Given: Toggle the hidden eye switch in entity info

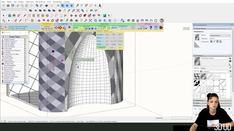Looking at the screenshot, I should [x=211, y=42].
